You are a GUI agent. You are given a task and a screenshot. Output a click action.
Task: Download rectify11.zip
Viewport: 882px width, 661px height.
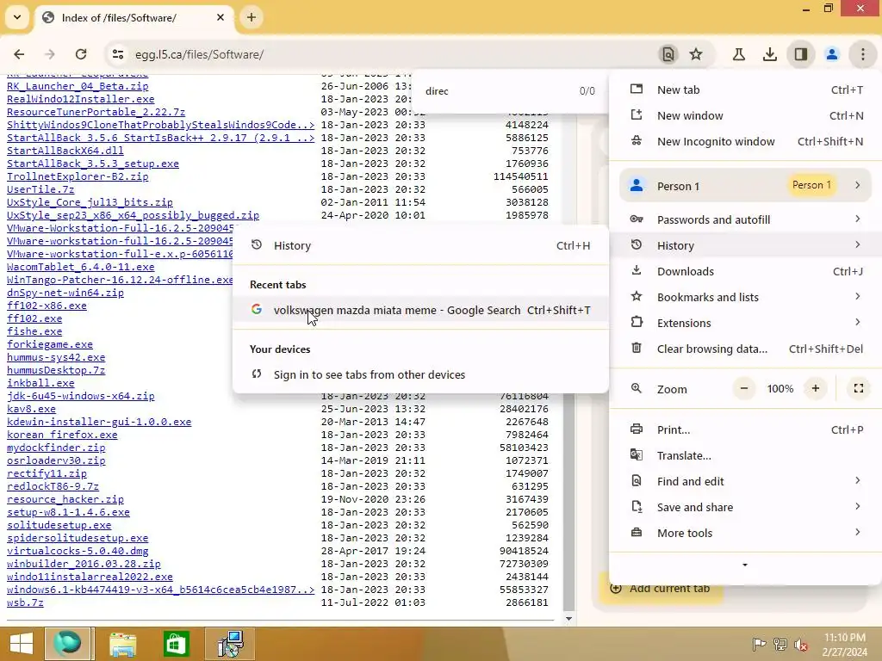coord(47,474)
